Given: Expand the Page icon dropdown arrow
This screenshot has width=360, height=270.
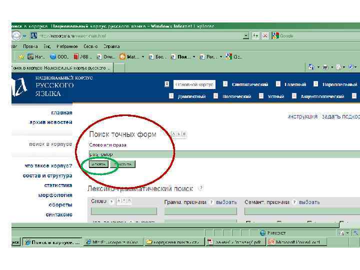Looking at the screenshot, I should click(x=344, y=67).
